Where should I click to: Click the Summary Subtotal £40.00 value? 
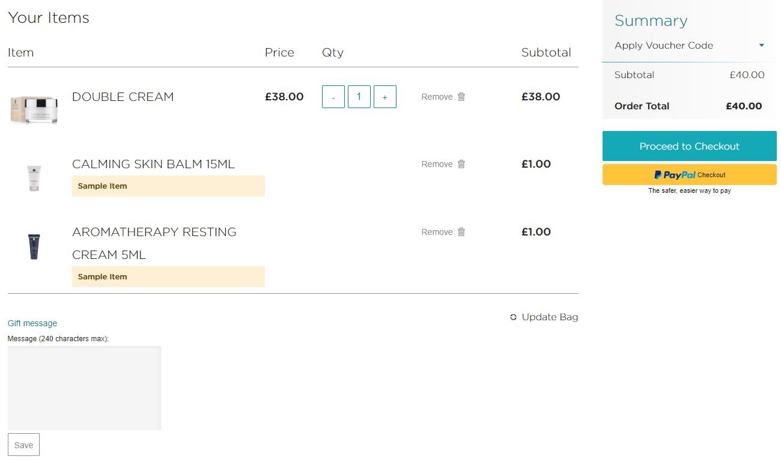(x=747, y=75)
